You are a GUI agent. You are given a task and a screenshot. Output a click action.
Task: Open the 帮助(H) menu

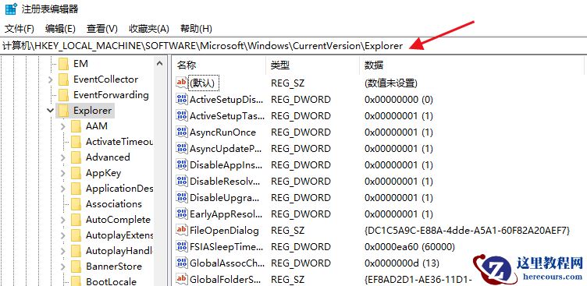[x=196, y=29]
